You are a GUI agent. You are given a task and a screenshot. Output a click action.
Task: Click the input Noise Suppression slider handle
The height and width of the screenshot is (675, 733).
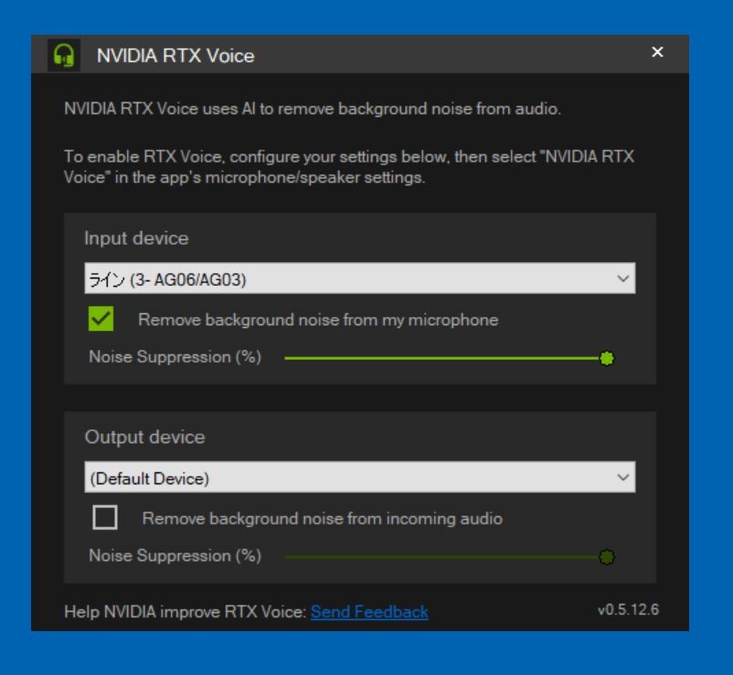606,357
